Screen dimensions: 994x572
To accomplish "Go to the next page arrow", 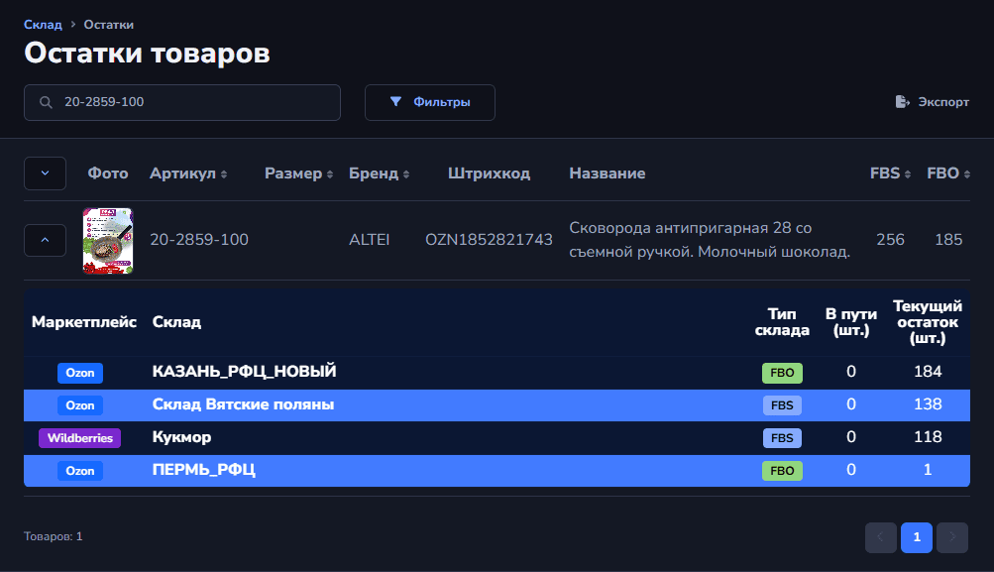I will (951, 537).
